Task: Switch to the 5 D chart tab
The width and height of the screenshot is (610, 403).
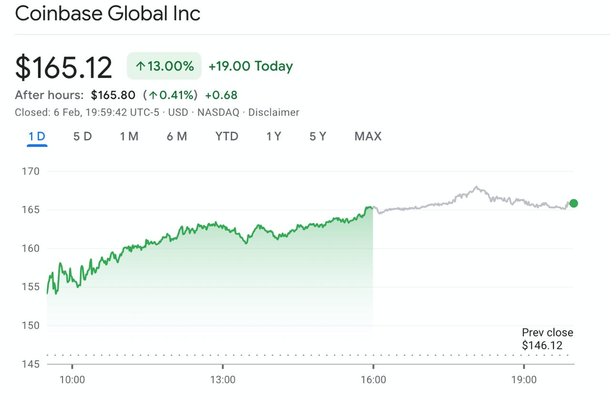Action: [x=82, y=137]
